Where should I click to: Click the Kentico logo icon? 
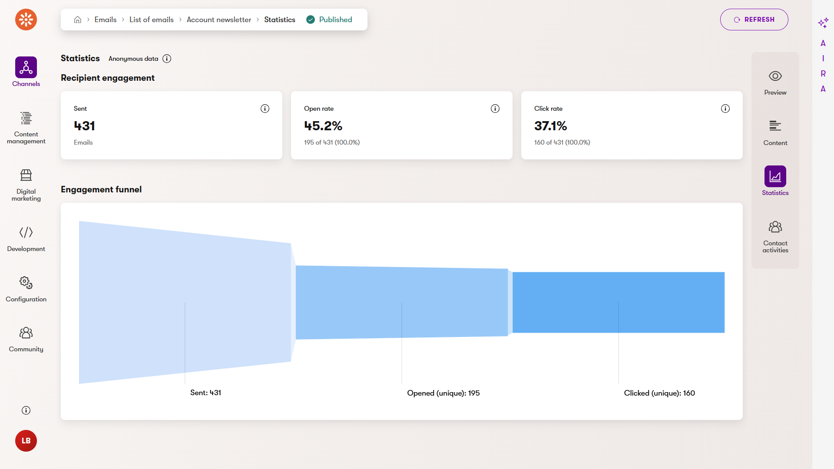pyautogui.click(x=26, y=20)
